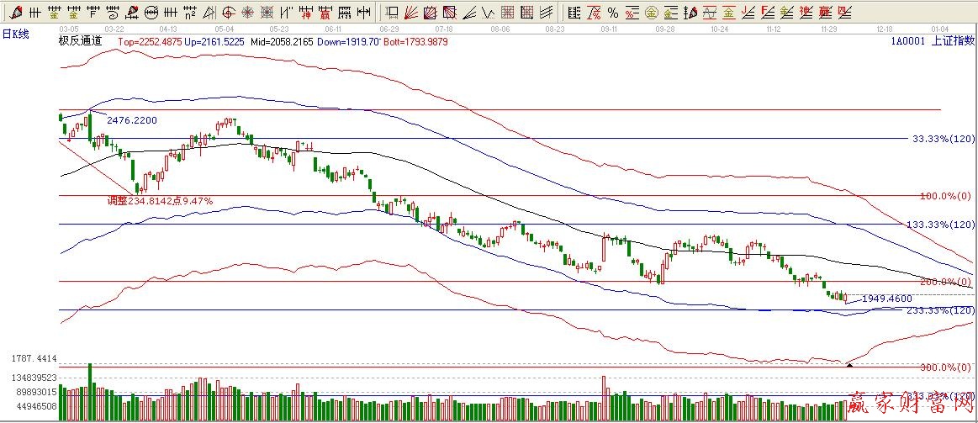Click the 2476.2200 high price label

[131, 120]
